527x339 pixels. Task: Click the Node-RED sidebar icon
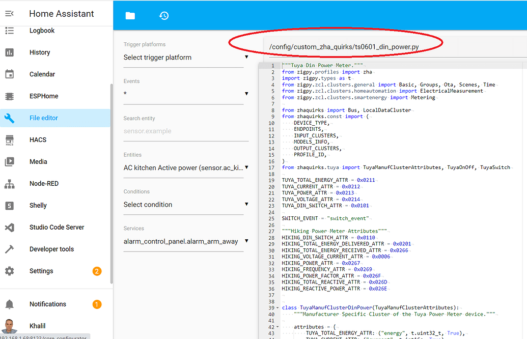tap(10, 184)
